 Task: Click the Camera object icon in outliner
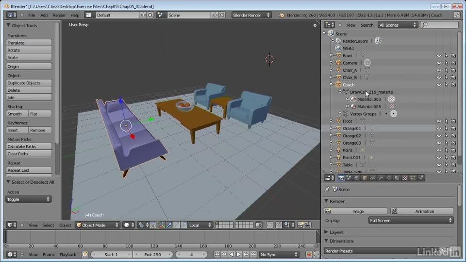point(339,63)
